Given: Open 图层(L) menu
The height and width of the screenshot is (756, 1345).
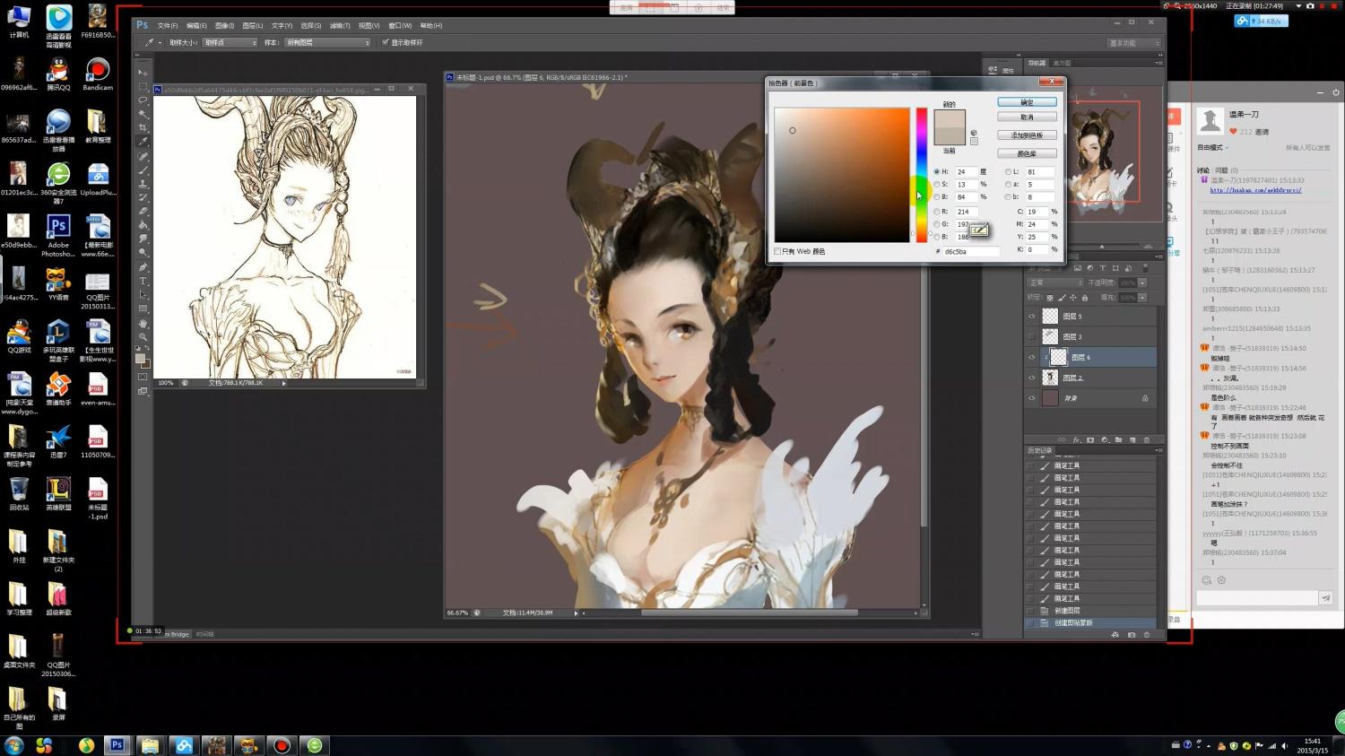Looking at the screenshot, I should 253,25.
